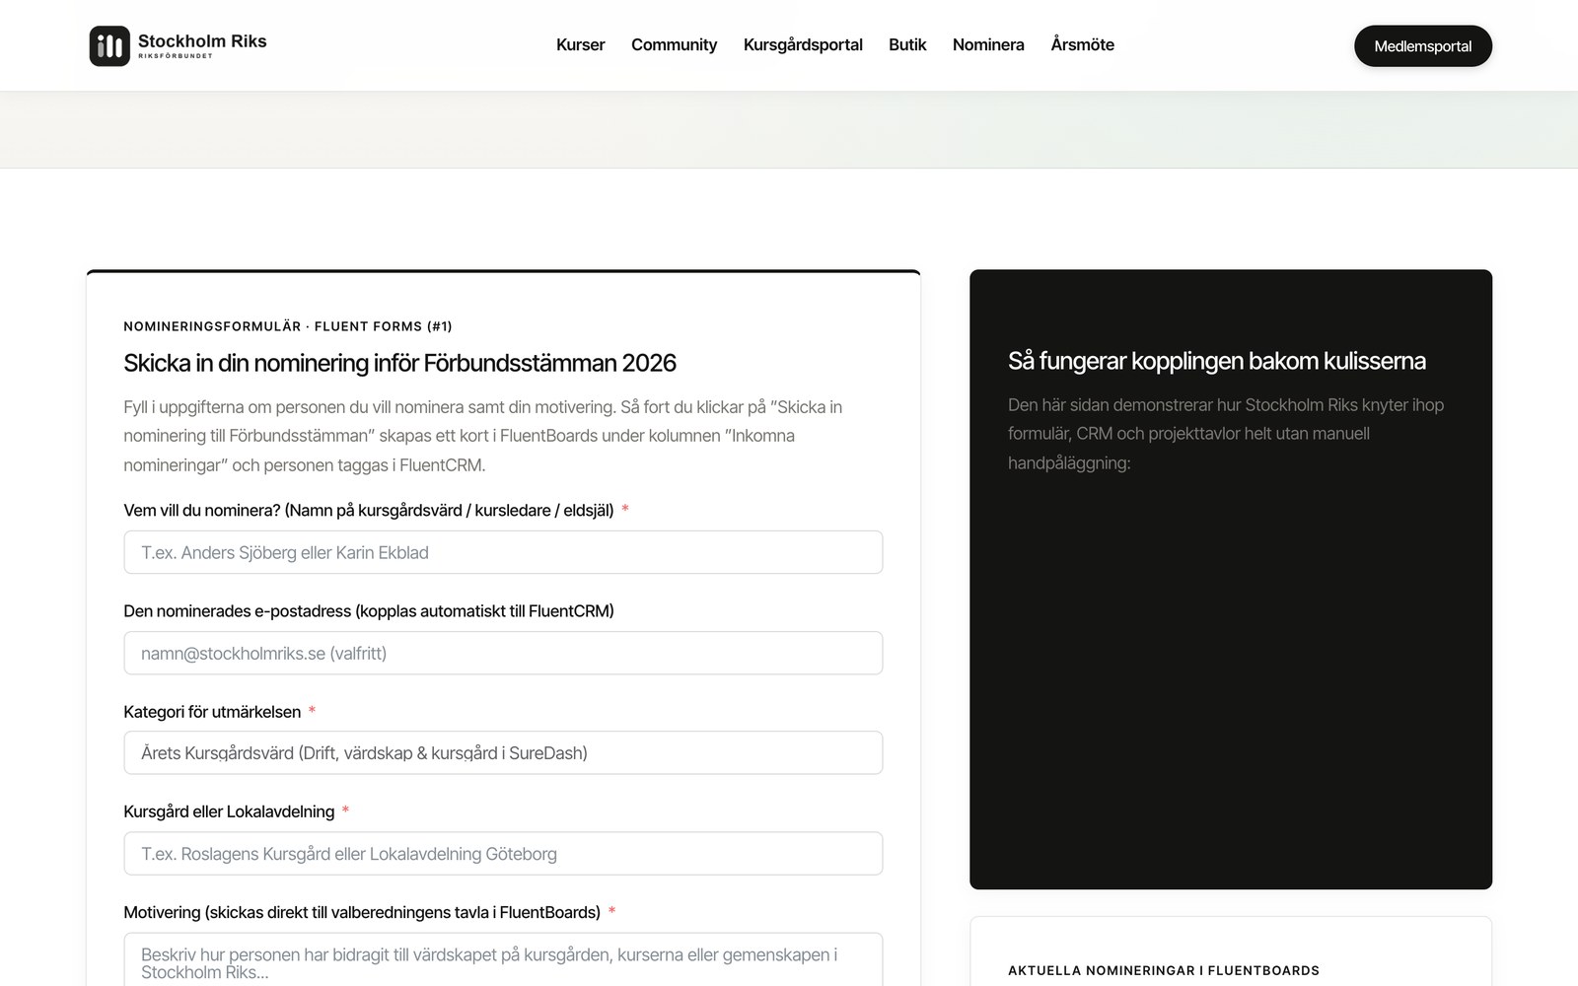Click heading Så fungerar kopplingen bakom kulisserna
Image resolution: width=1578 pixels, height=986 pixels.
click(x=1216, y=361)
